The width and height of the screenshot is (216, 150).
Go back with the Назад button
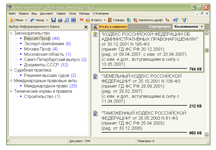point(37,20)
